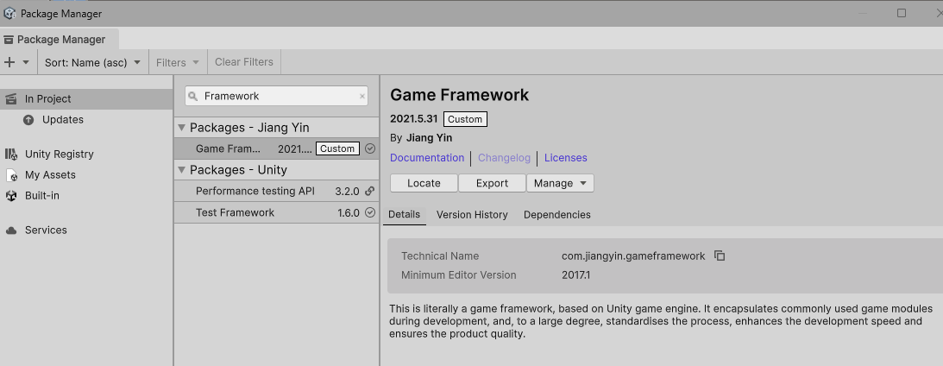
Task: Open the Licenses link
Action: coord(565,158)
